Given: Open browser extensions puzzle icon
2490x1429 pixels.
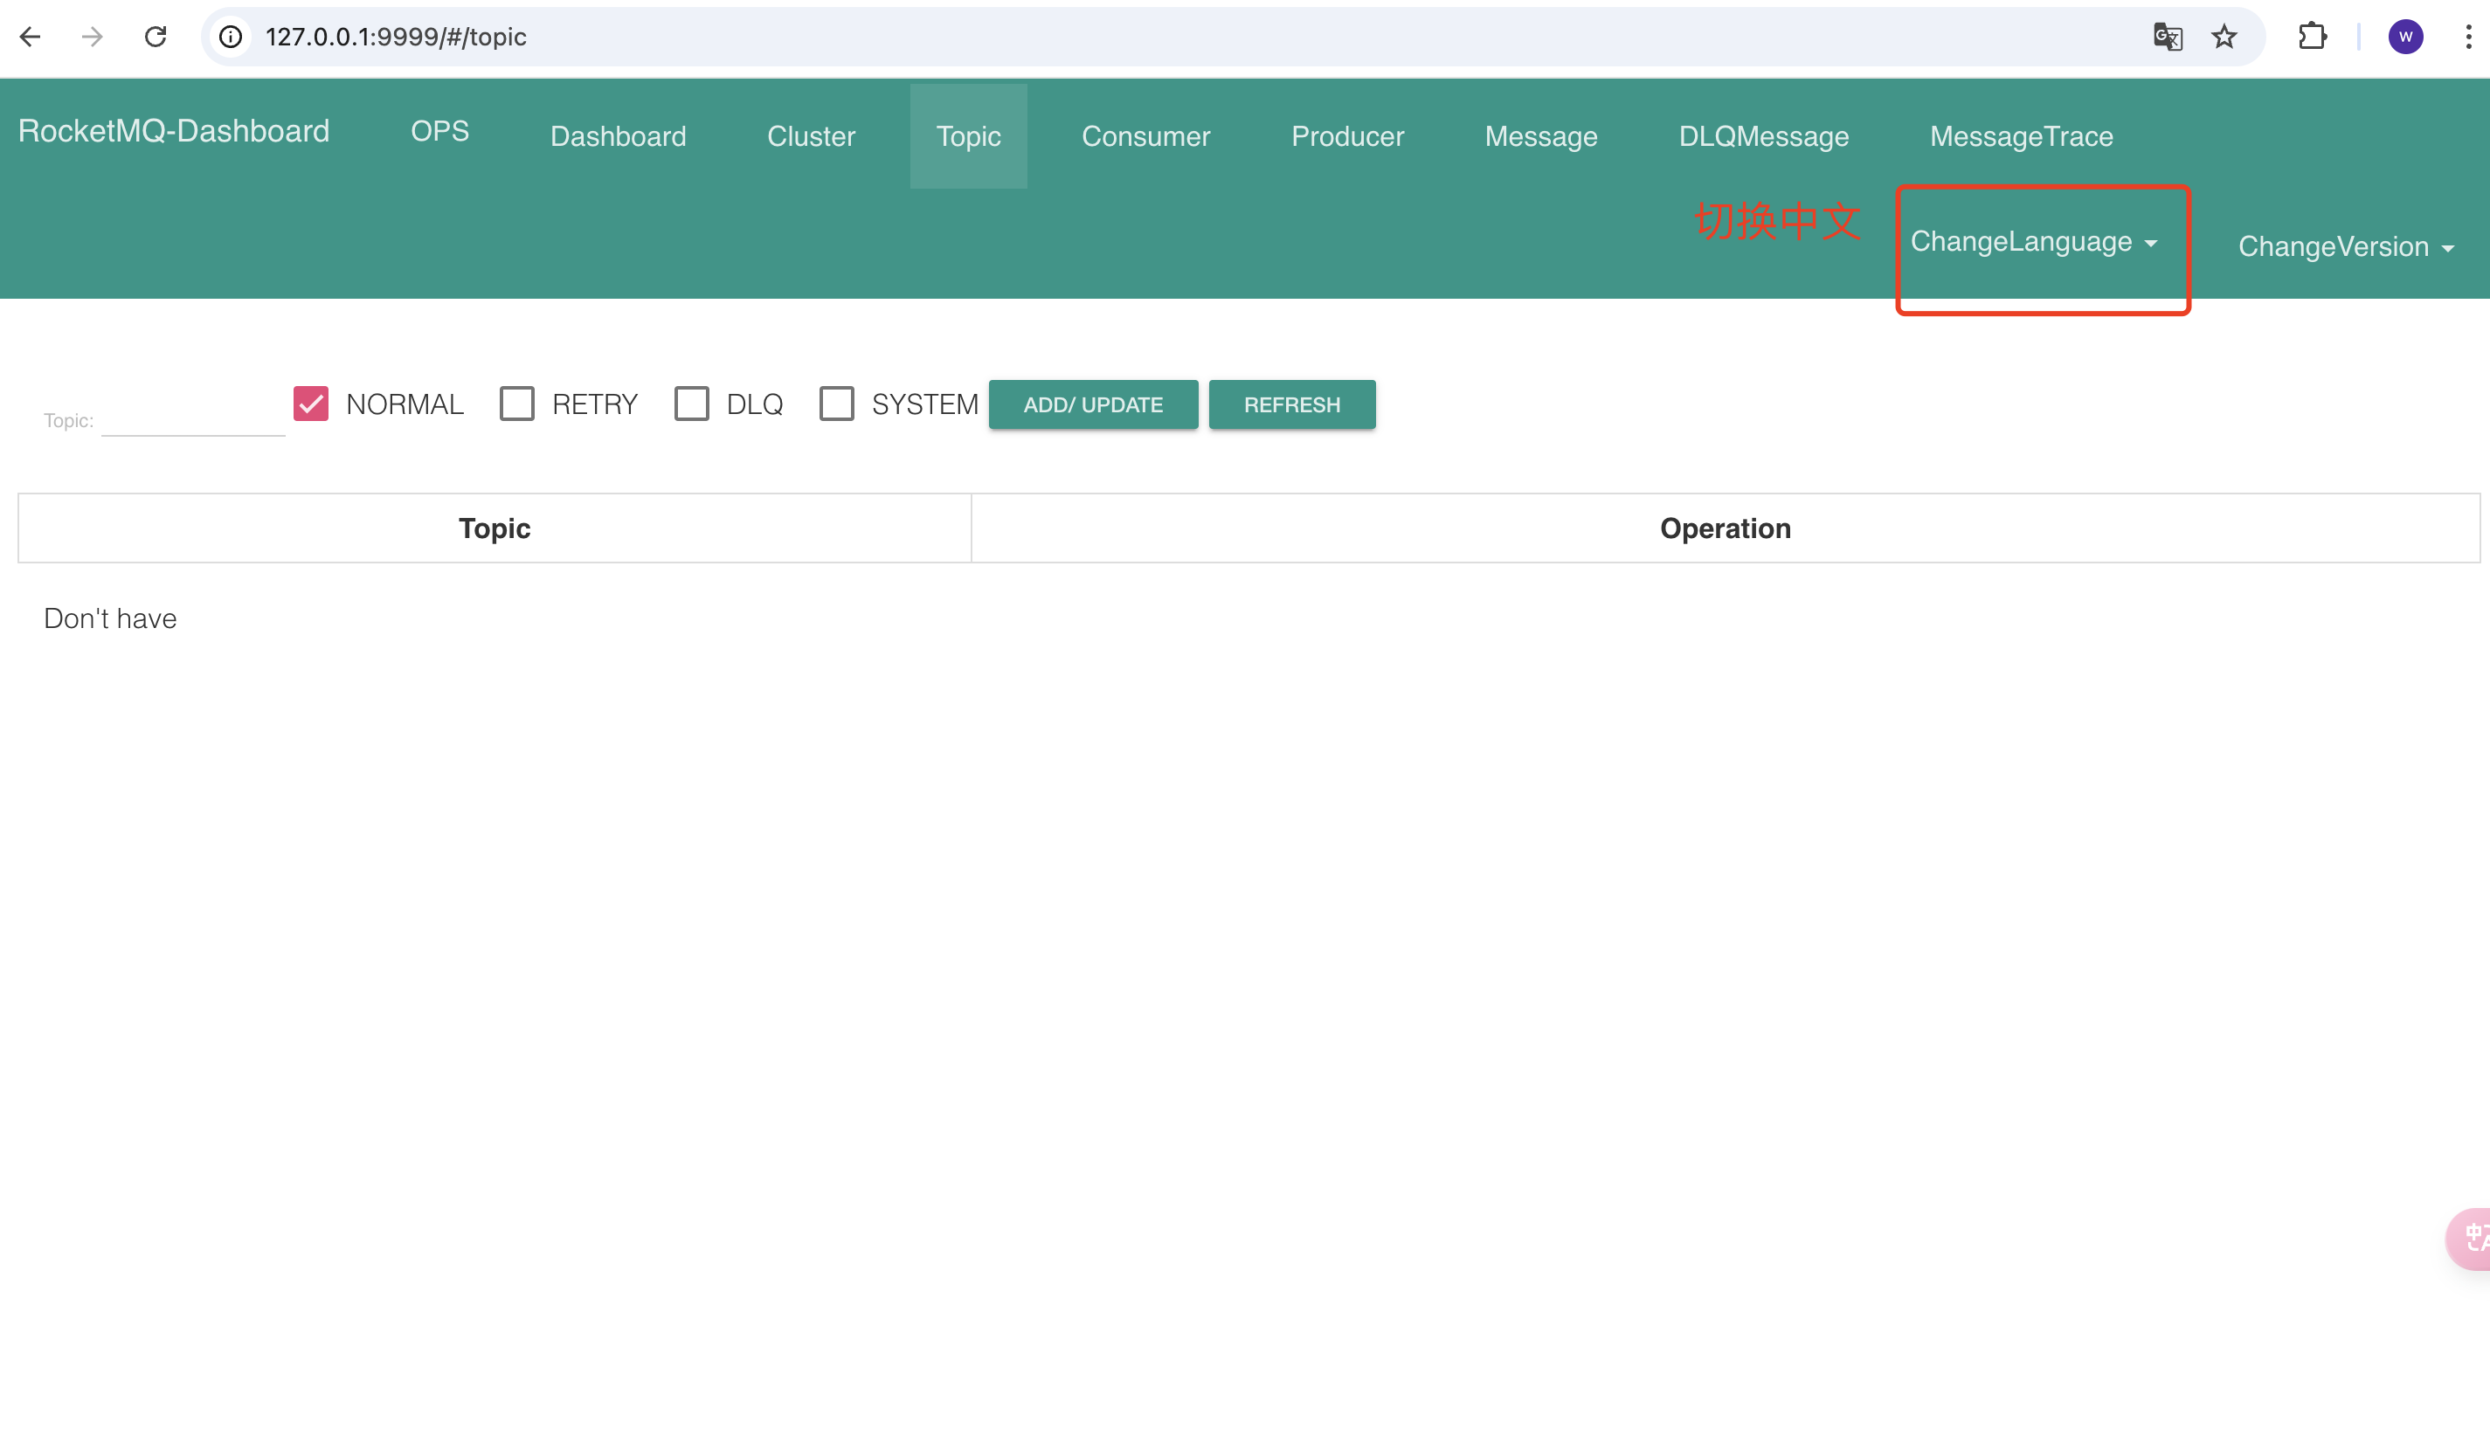Looking at the screenshot, I should click(2313, 38).
